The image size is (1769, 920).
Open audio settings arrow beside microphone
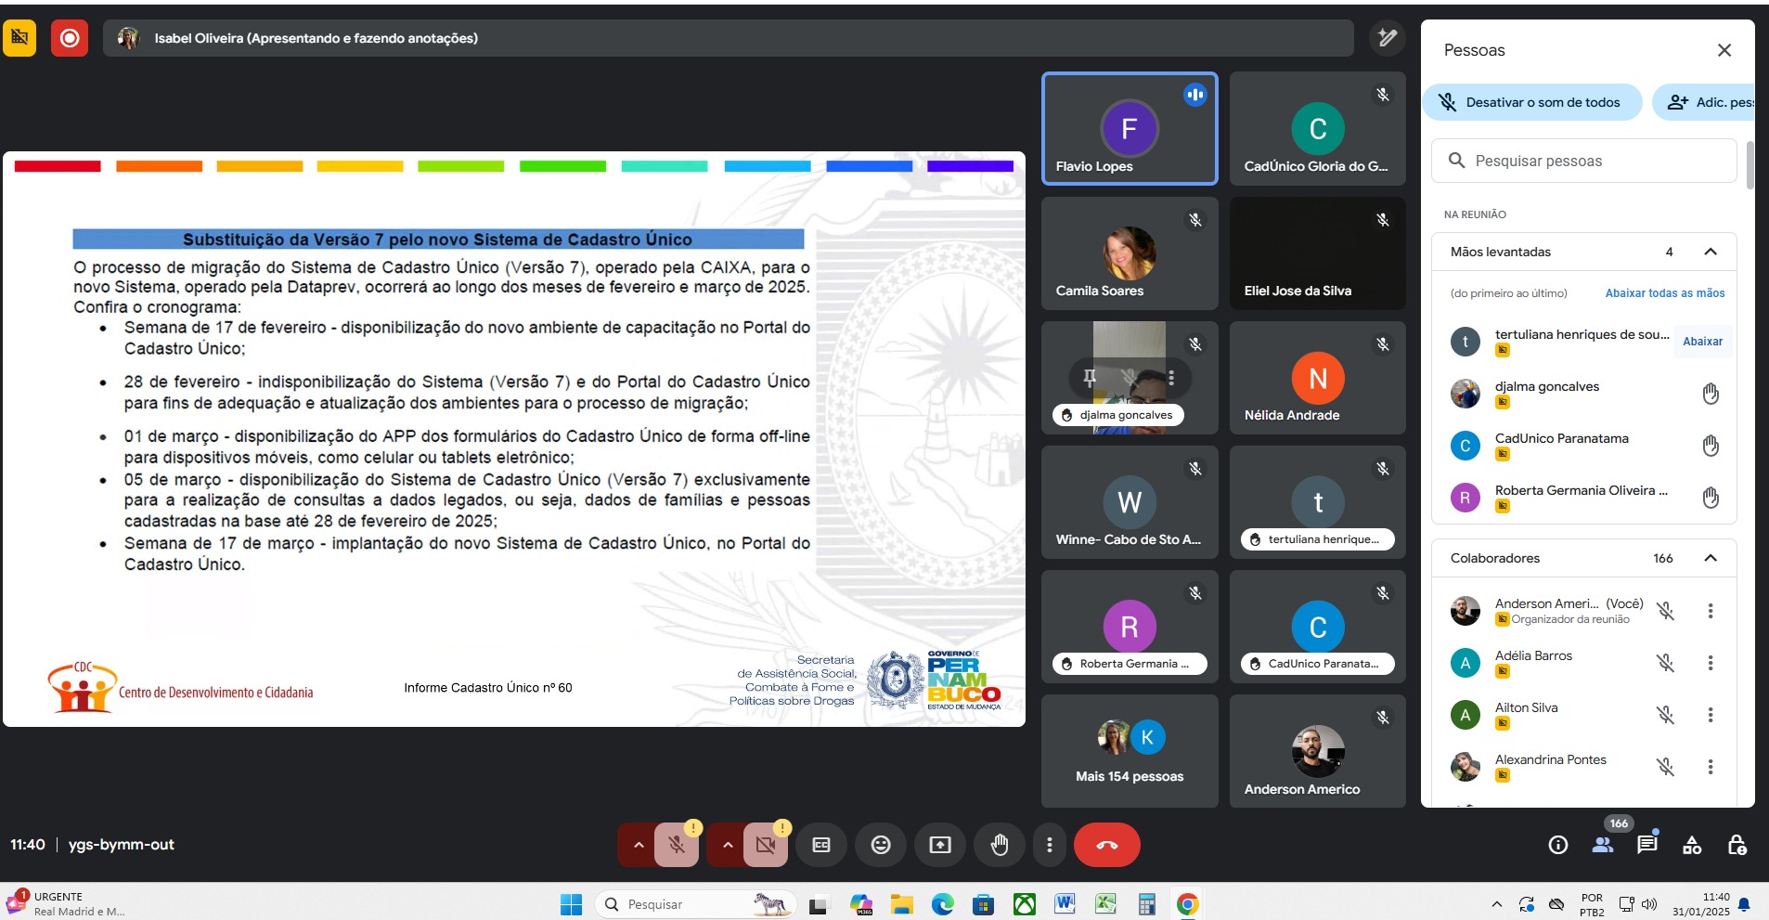pos(639,845)
